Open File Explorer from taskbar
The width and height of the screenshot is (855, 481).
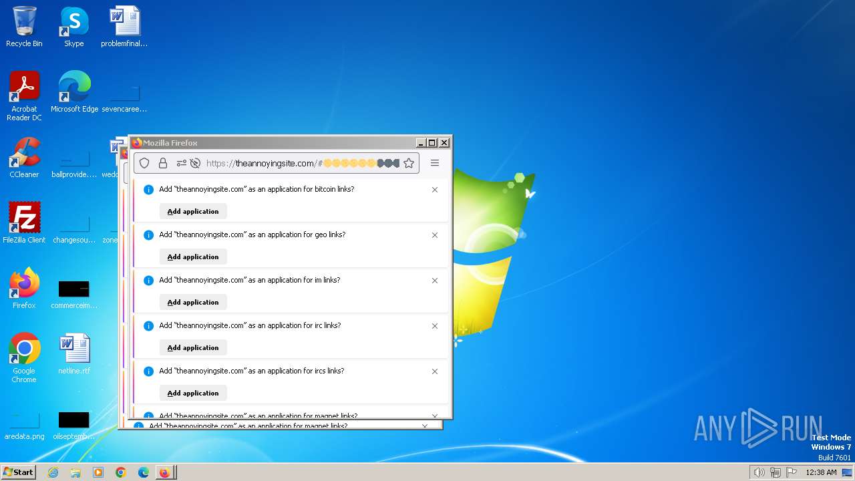point(75,472)
